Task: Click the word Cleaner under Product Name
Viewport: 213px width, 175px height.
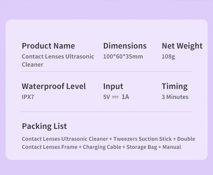Action: pos(32,64)
